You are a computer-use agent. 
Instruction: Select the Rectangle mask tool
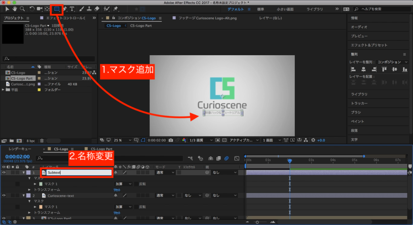[x=57, y=8]
